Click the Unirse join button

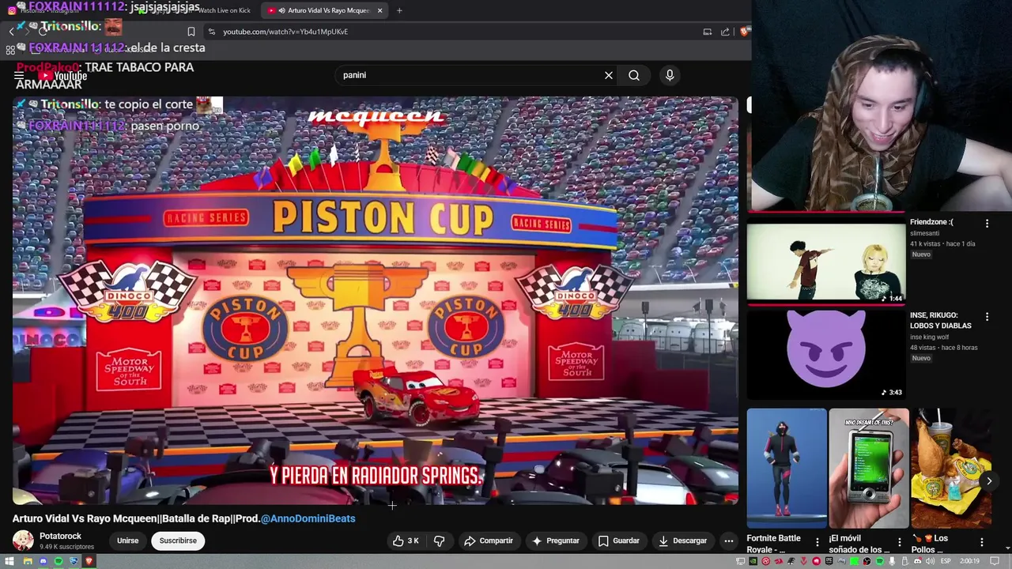[128, 541]
